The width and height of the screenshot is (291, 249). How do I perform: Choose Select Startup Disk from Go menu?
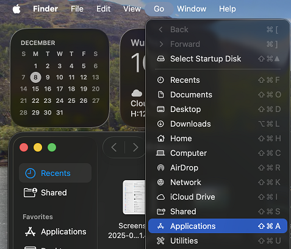point(218,59)
